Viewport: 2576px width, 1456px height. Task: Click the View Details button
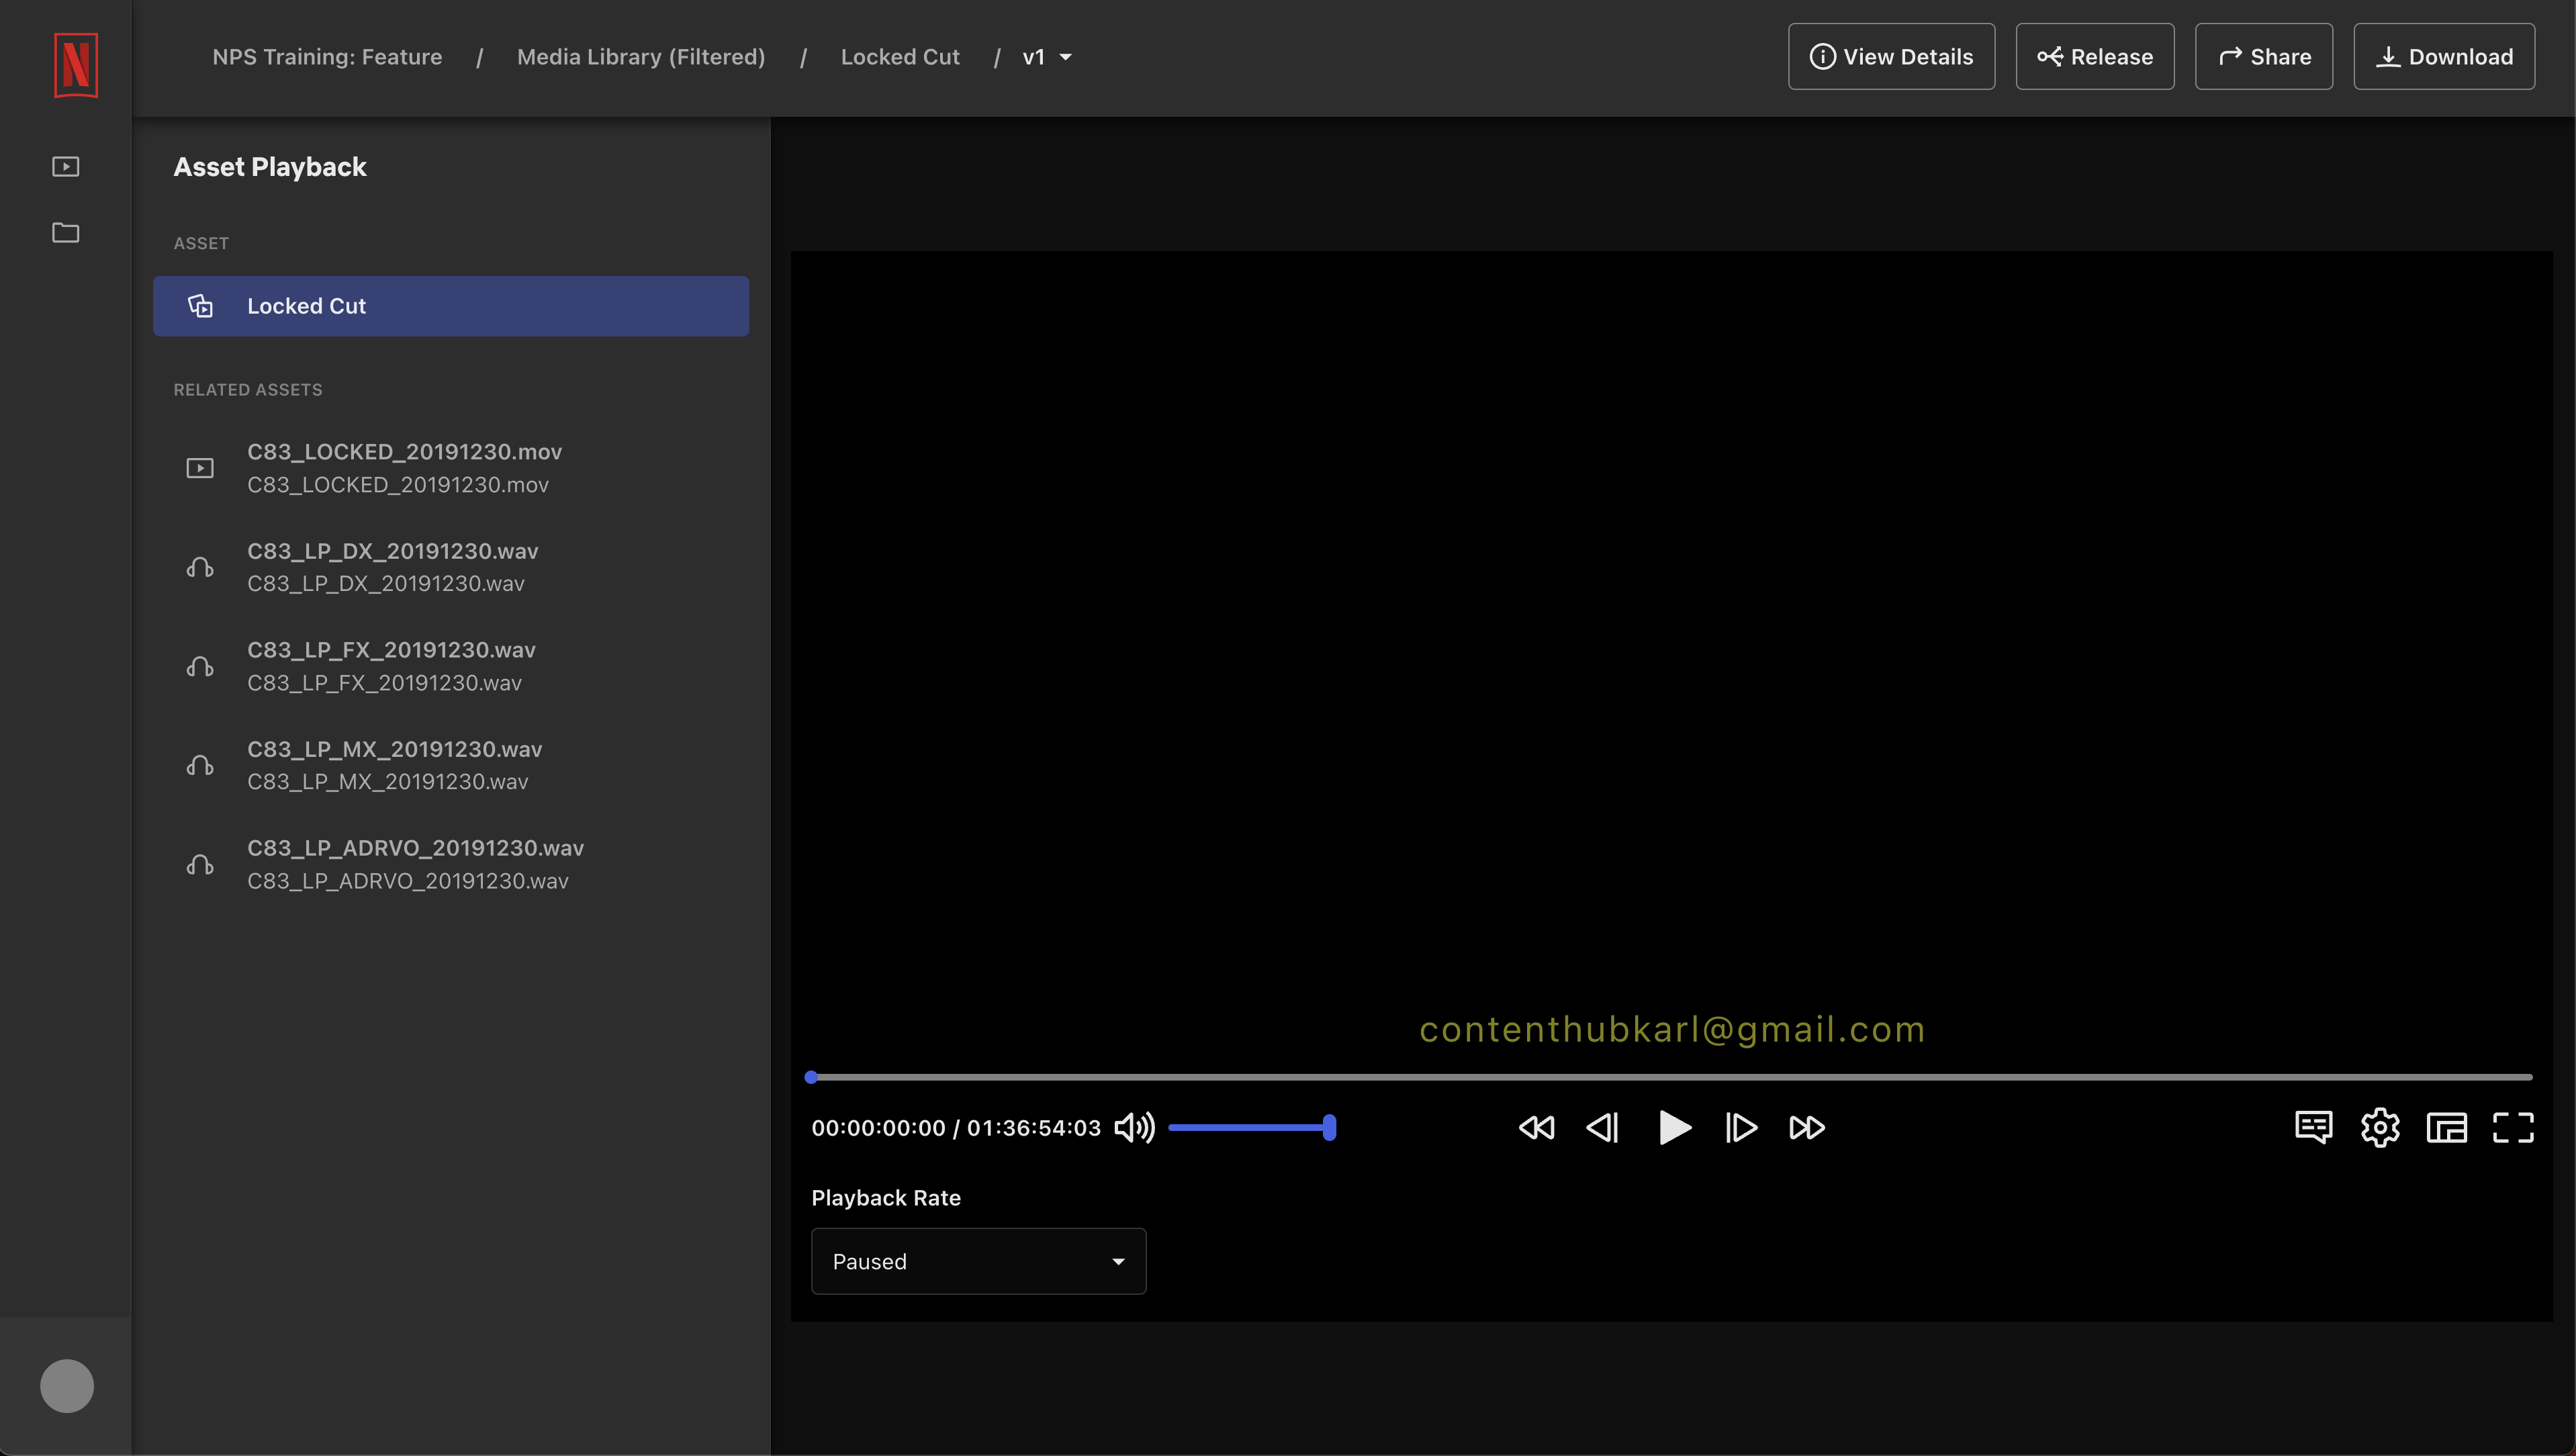point(1891,56)
